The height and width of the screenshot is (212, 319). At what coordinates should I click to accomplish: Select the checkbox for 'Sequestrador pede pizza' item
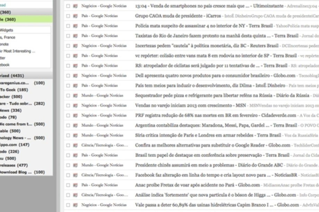tap(68, 95)
